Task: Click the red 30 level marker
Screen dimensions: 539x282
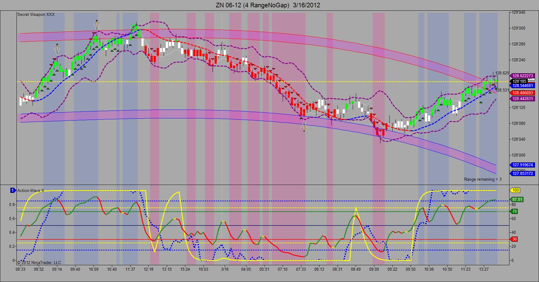Action: click(514, 239)
